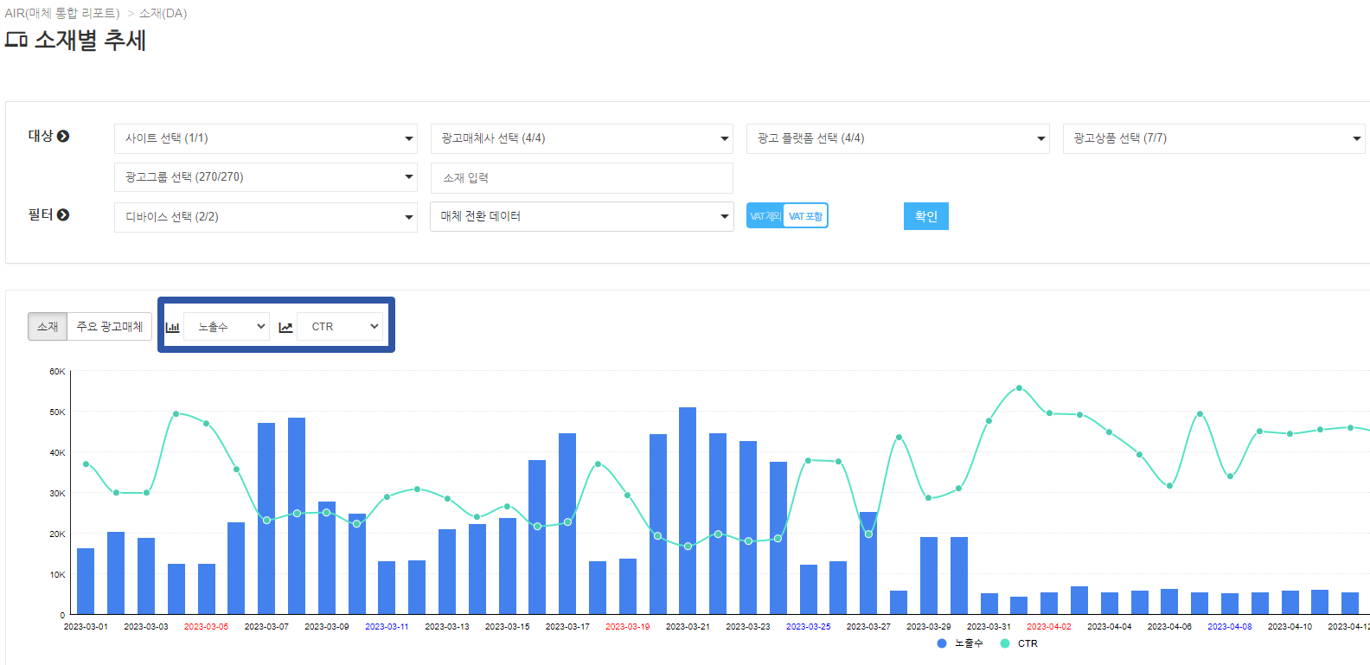Viewport: 1370px width, 665px height.
Task: Click the 소재별 추세 page heading
Action: pyautogui.click(x=90, y=40)
